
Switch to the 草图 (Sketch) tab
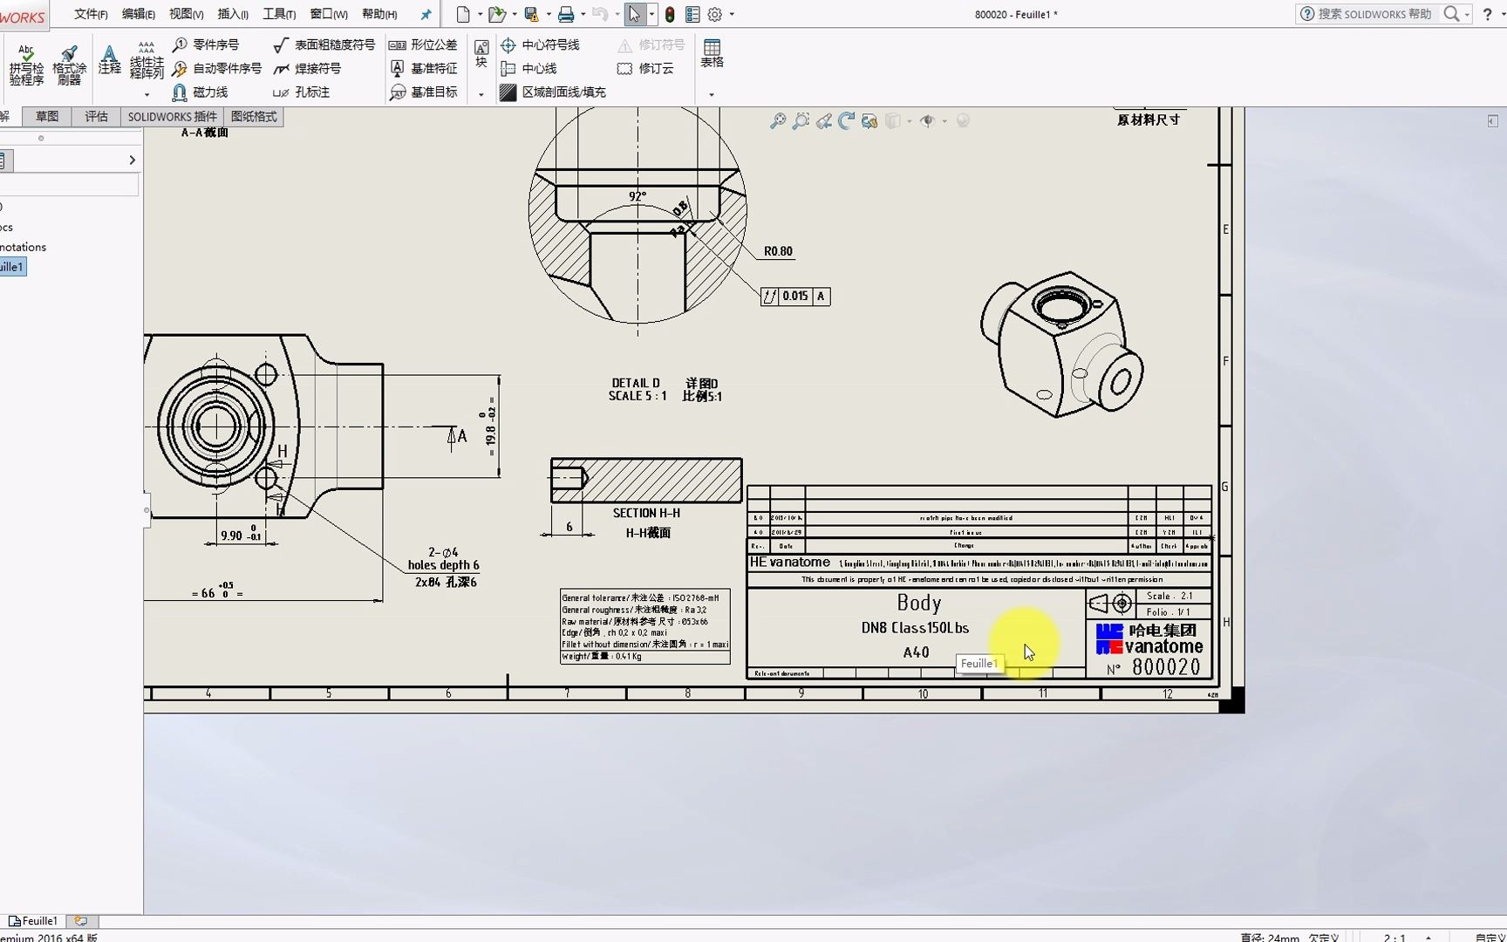point(47,116)
